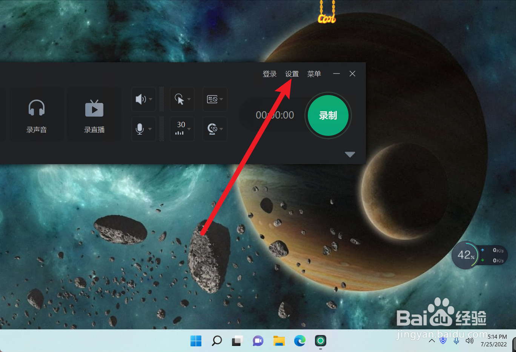Start recording with the green 录制 button

pos(328,115)
